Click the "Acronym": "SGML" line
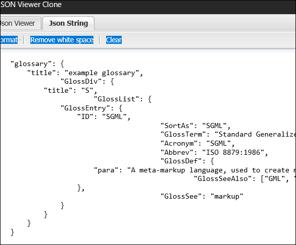Image resolution: width=296 pixels, height=245 pixels. tap(198, 143)
